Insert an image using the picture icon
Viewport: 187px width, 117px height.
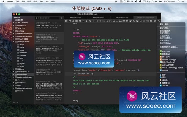pyautogui.click(x=137, y=21)
